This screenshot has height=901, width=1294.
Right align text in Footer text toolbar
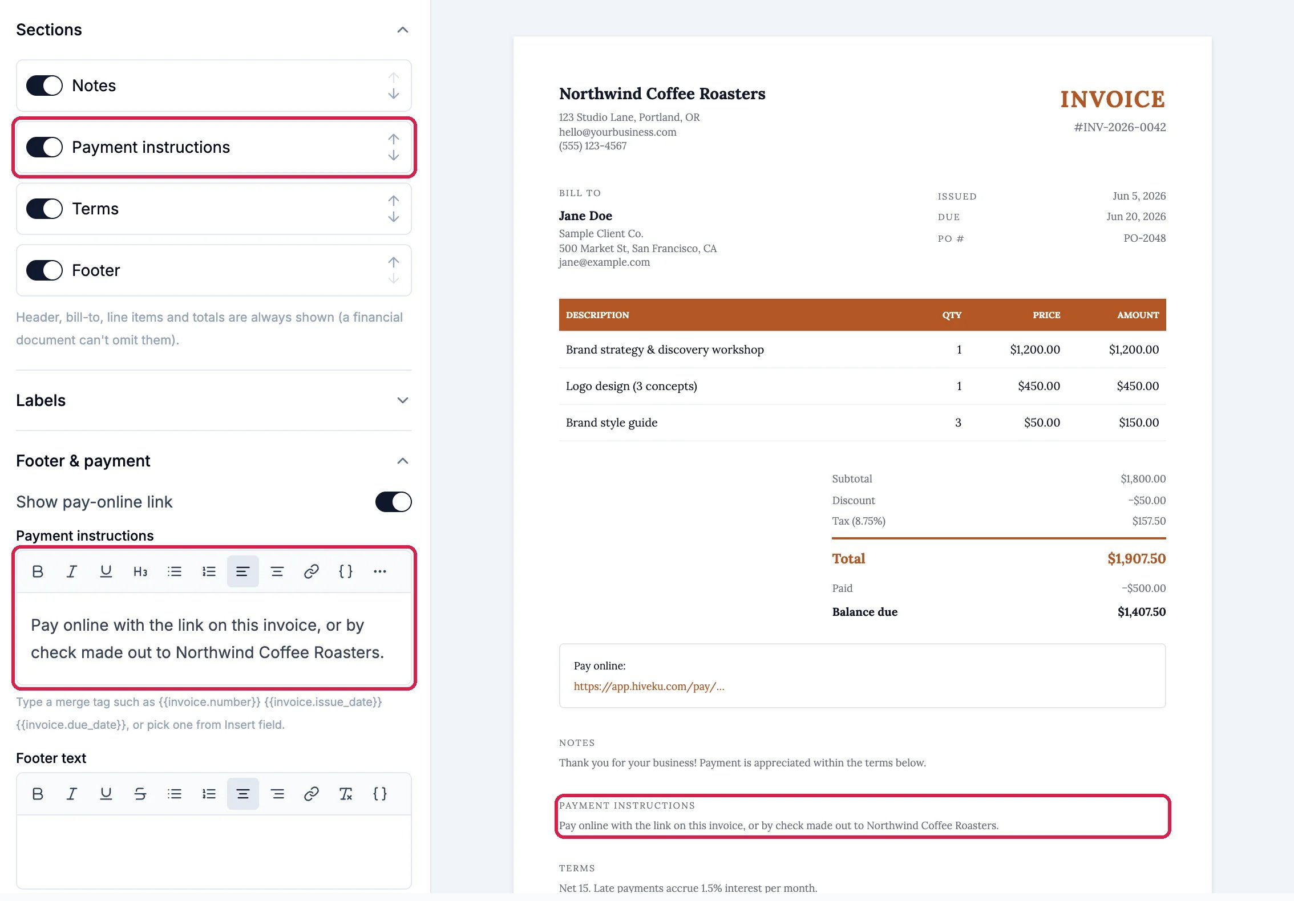[x=277, y=794]
